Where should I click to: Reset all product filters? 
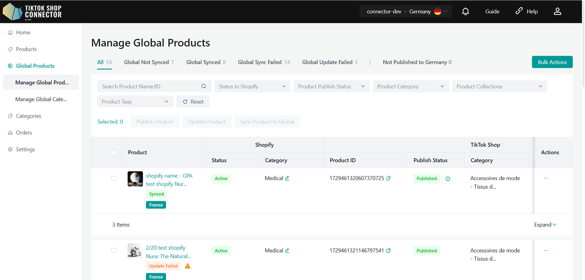tap(193, 102)
